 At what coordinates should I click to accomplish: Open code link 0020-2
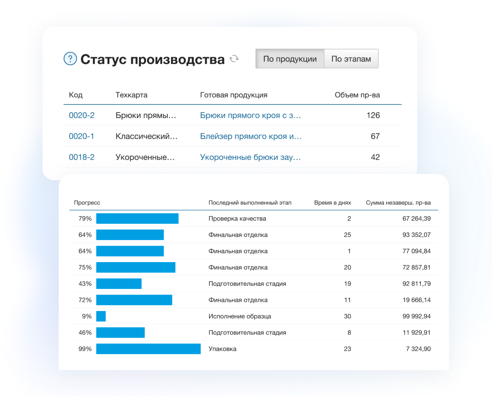(81, 115)
